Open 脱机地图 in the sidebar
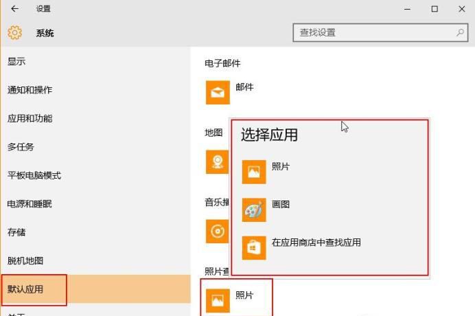Viewport: 475px width, 316px height. pos(25,261)
